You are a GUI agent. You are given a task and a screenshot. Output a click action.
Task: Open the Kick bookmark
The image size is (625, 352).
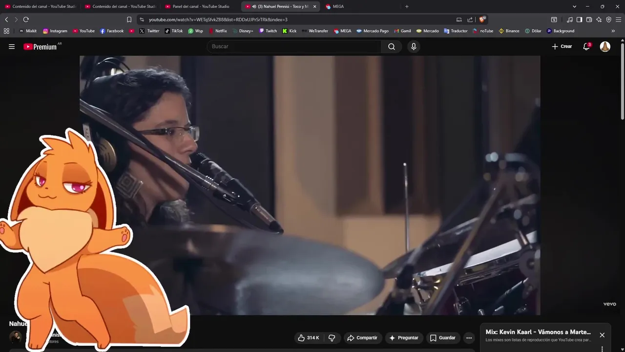[289, 31]
